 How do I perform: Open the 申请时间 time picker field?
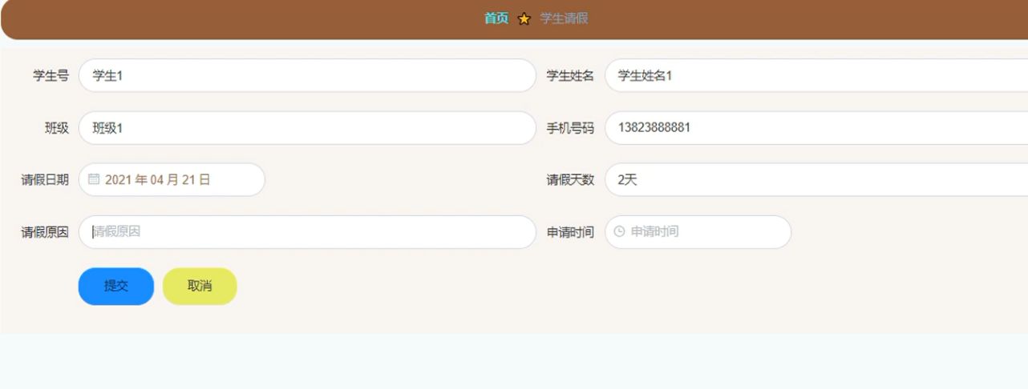coord(698,231)
